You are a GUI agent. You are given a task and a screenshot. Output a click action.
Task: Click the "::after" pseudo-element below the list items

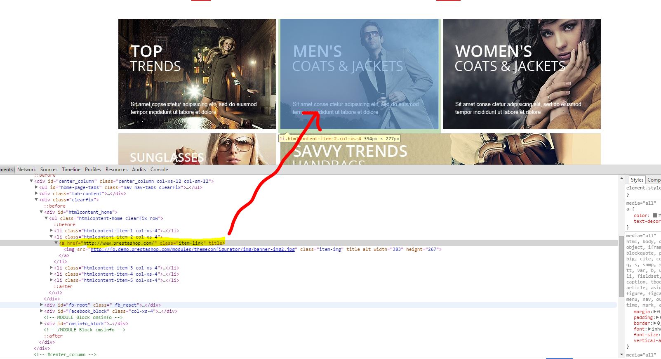tap(63, 286)
